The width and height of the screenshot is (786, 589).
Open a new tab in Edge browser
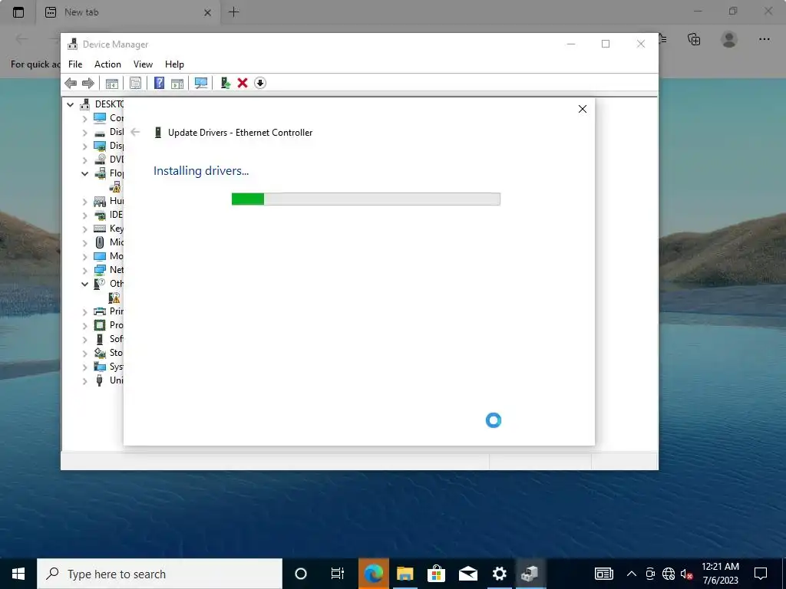tap(233, 12)
